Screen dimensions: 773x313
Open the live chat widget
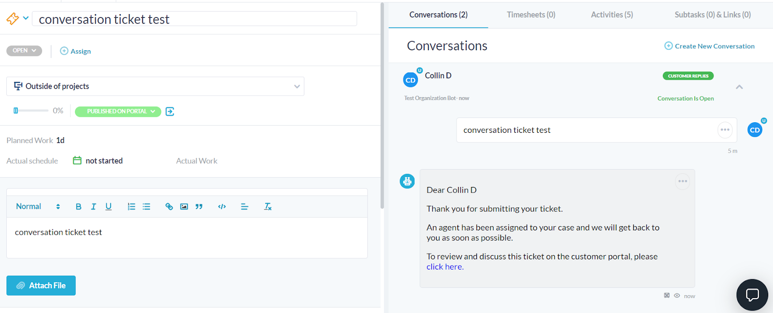pos(752,295)
